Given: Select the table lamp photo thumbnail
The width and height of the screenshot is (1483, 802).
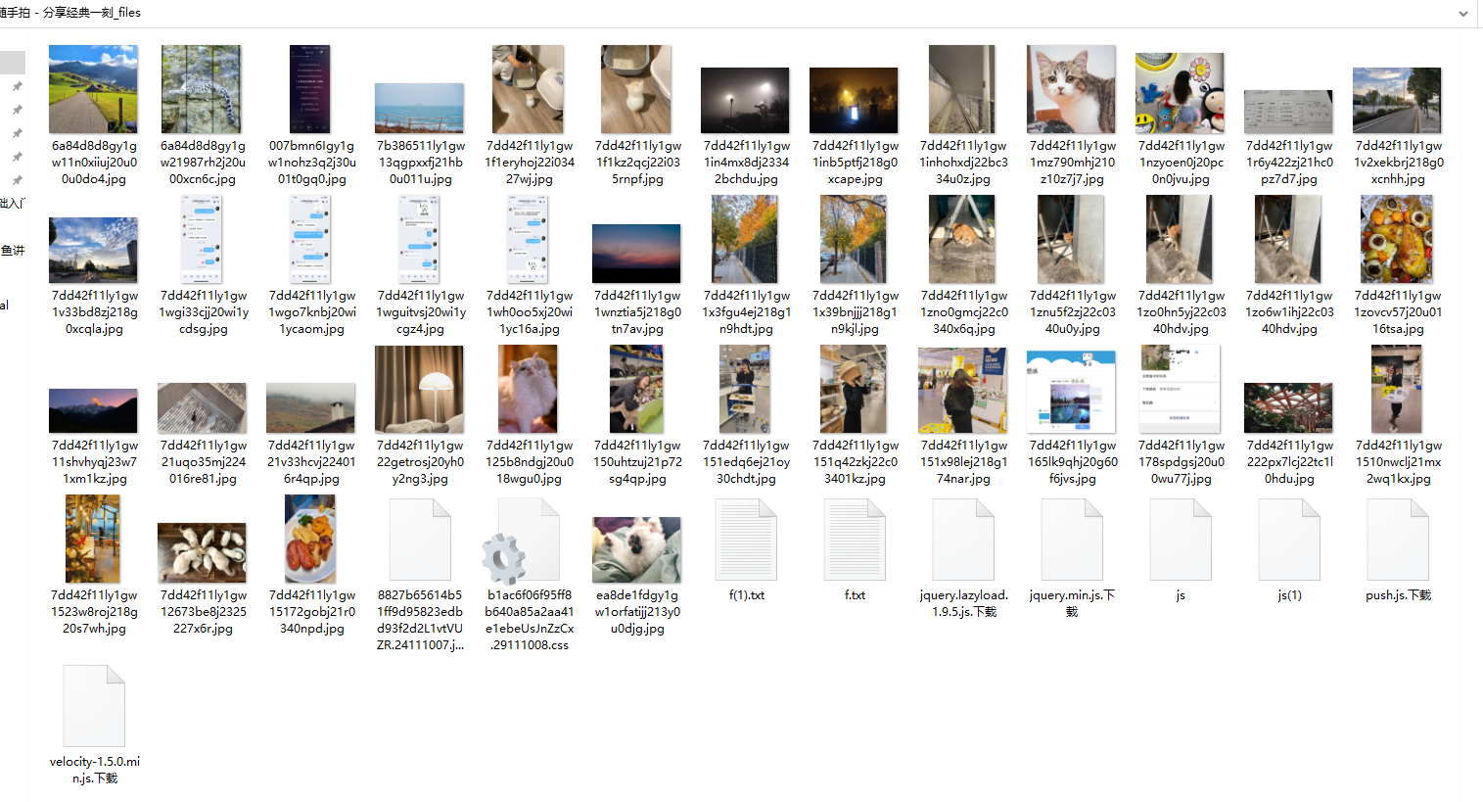Looking at the screenshot, I should pyautogui.click(x=419, y=389).
